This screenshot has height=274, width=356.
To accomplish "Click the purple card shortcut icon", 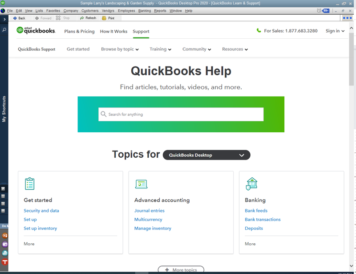I will [5, 245].
